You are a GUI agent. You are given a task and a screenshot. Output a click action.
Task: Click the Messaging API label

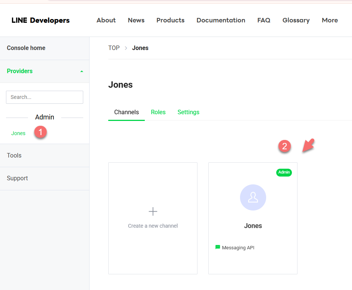tap(238, 248)
